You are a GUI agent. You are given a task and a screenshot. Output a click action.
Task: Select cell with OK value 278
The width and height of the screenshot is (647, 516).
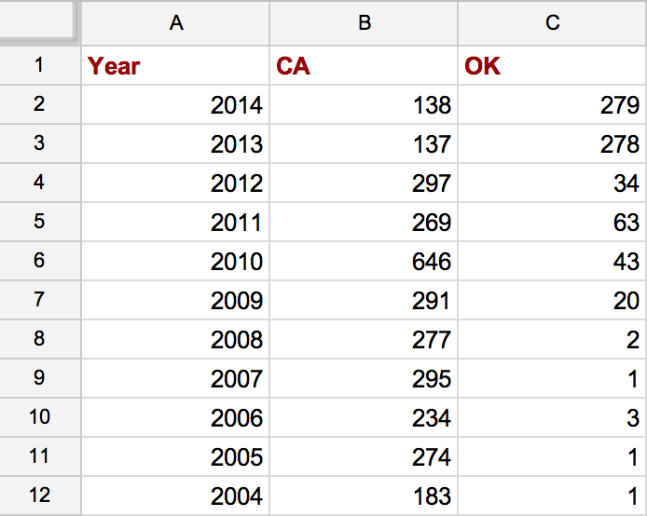point(553,143)
